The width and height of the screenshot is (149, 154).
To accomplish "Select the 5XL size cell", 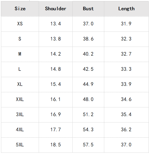I will click(x=20, y=145).
